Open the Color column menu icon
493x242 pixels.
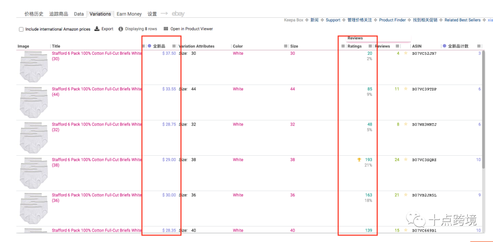click(x=285, y=46)
